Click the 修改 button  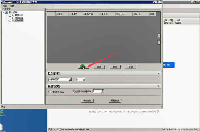(99, 67)
